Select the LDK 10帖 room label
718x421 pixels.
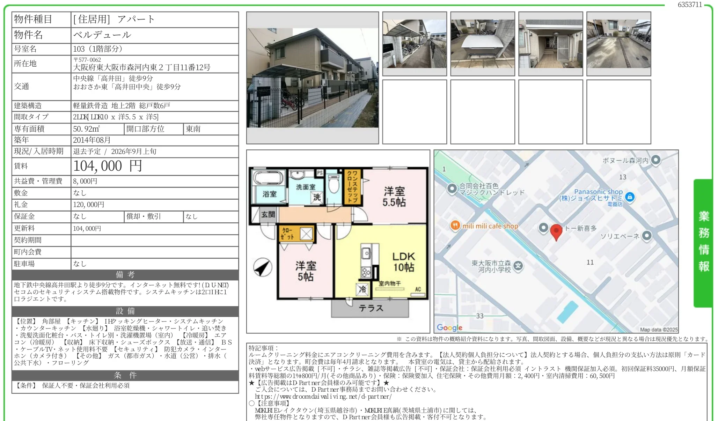[404, 262]
